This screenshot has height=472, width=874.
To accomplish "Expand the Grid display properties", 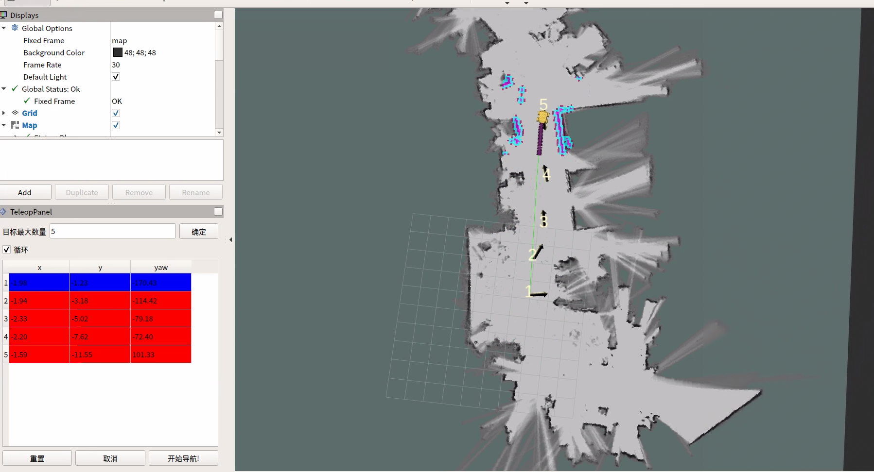I will click(4, 113).
